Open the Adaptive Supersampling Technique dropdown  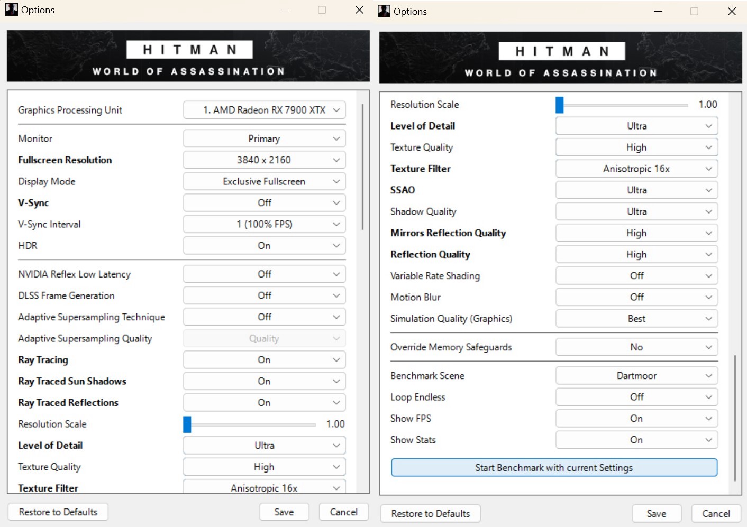point(265,317)
